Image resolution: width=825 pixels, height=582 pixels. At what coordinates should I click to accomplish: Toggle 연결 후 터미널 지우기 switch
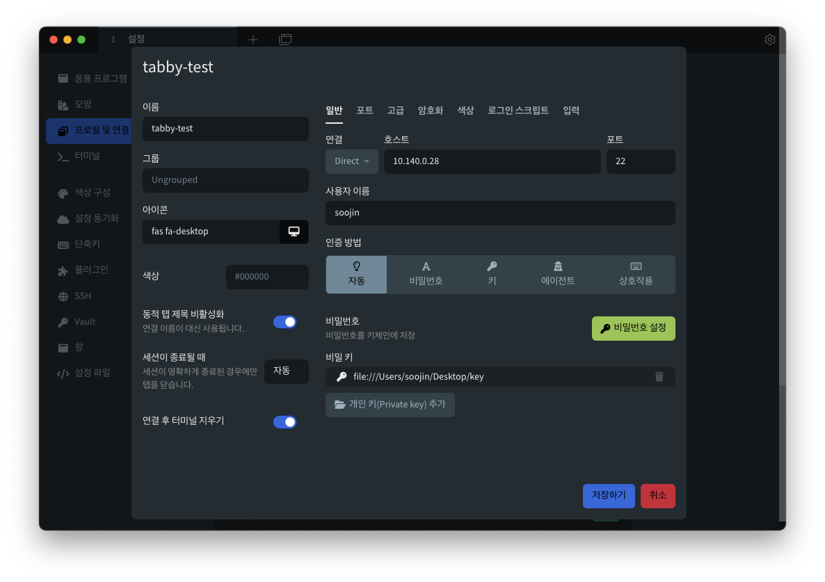click(x=285, y=421)
